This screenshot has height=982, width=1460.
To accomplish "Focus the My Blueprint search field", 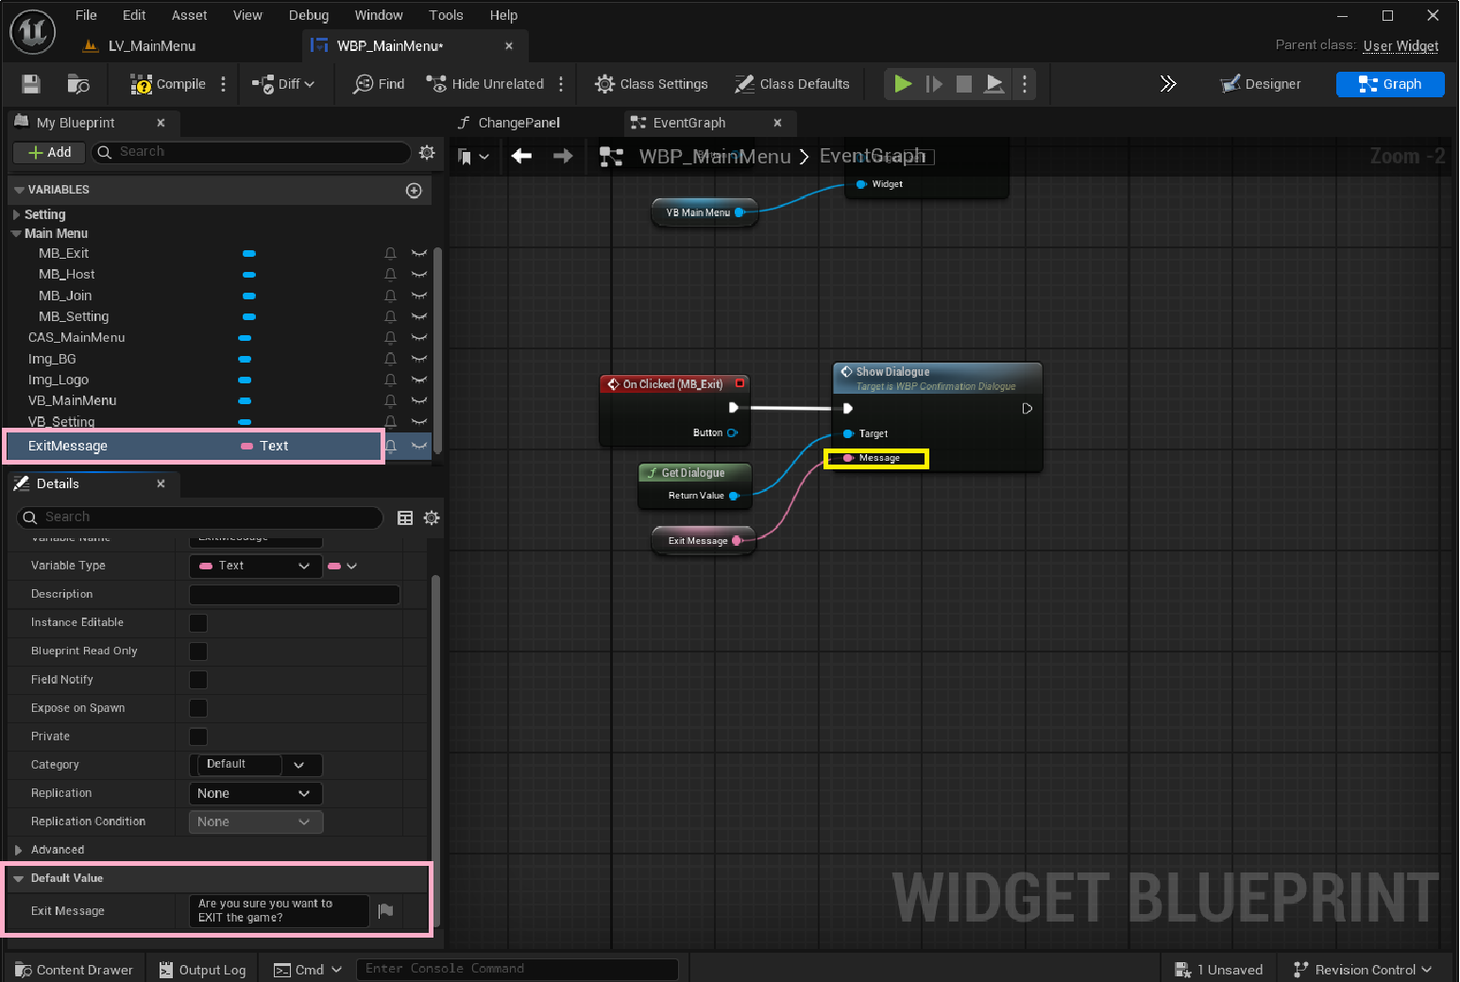I will pos(252,152).
